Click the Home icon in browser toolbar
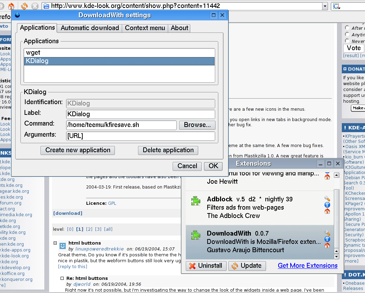Image resolution: width=365 pixels, height=293 pixels. [11, 6]
